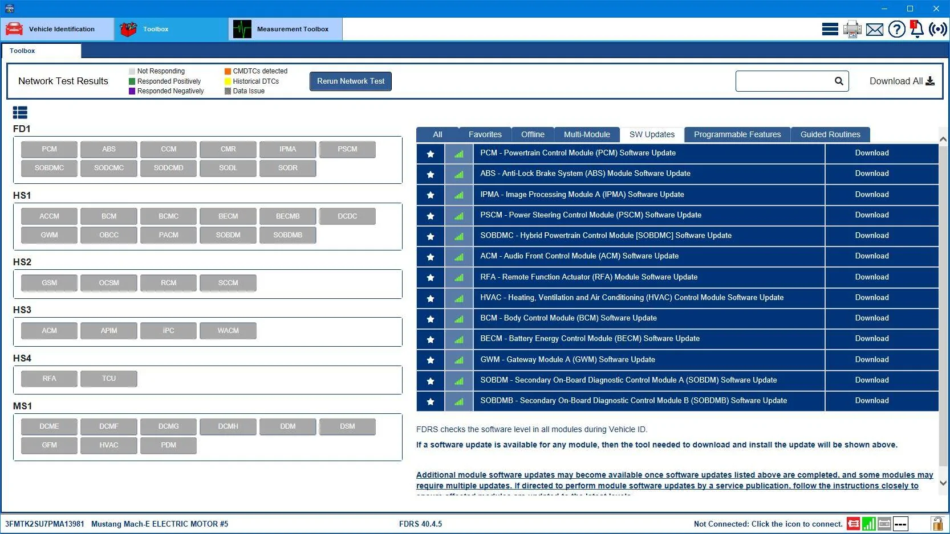Click signal icon in SOBDMC update row
Screen dimensions: 950x534
(459, 236)
